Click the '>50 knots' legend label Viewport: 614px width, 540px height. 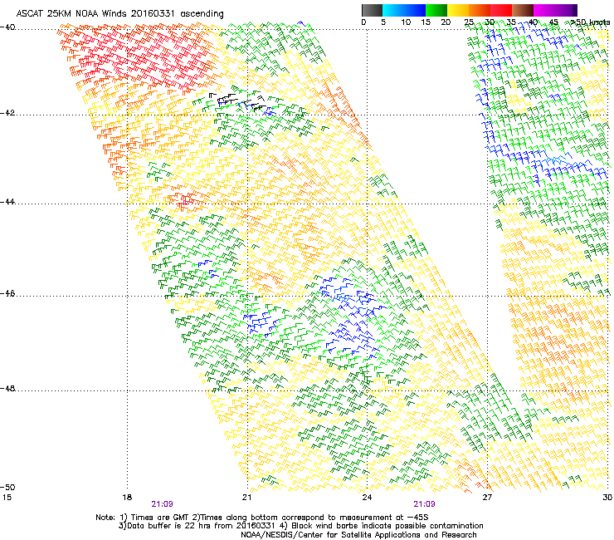(x=590, y=22)
